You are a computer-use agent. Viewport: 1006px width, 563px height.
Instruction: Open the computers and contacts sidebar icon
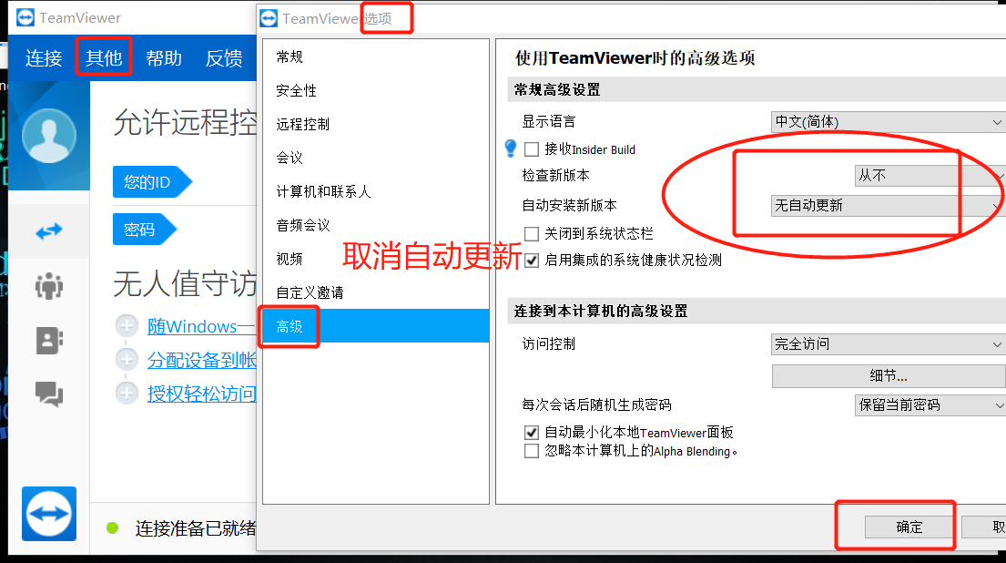click(x=49, y=340)
